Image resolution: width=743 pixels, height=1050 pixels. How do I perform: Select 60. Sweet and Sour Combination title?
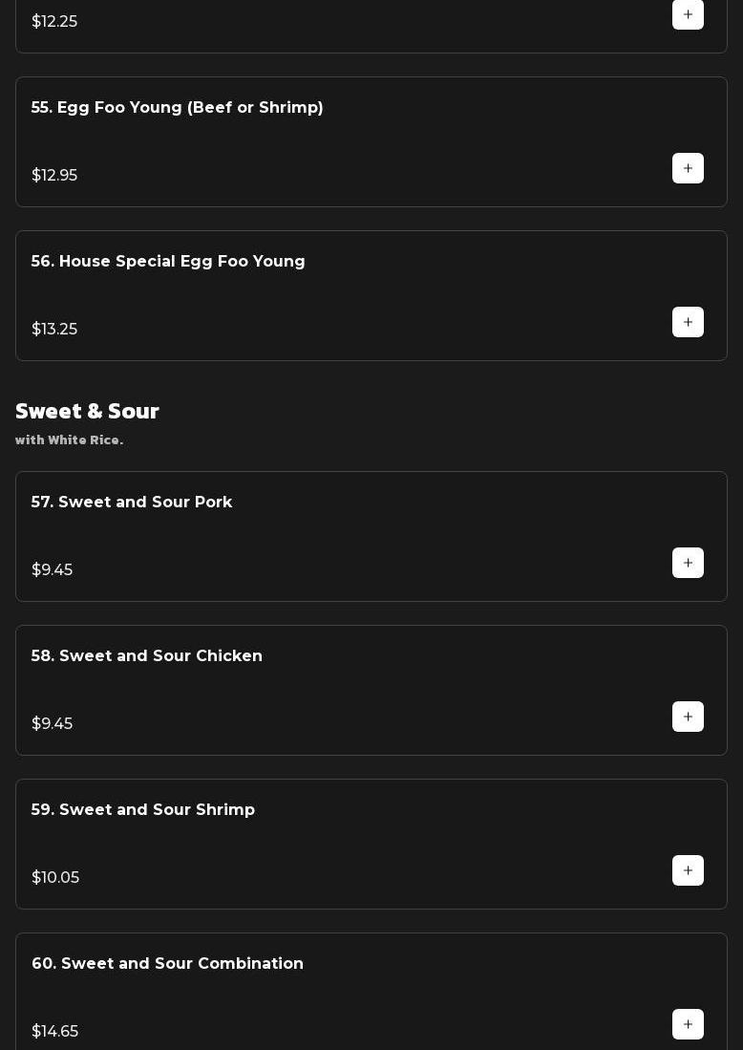click(x=168, y=964)
